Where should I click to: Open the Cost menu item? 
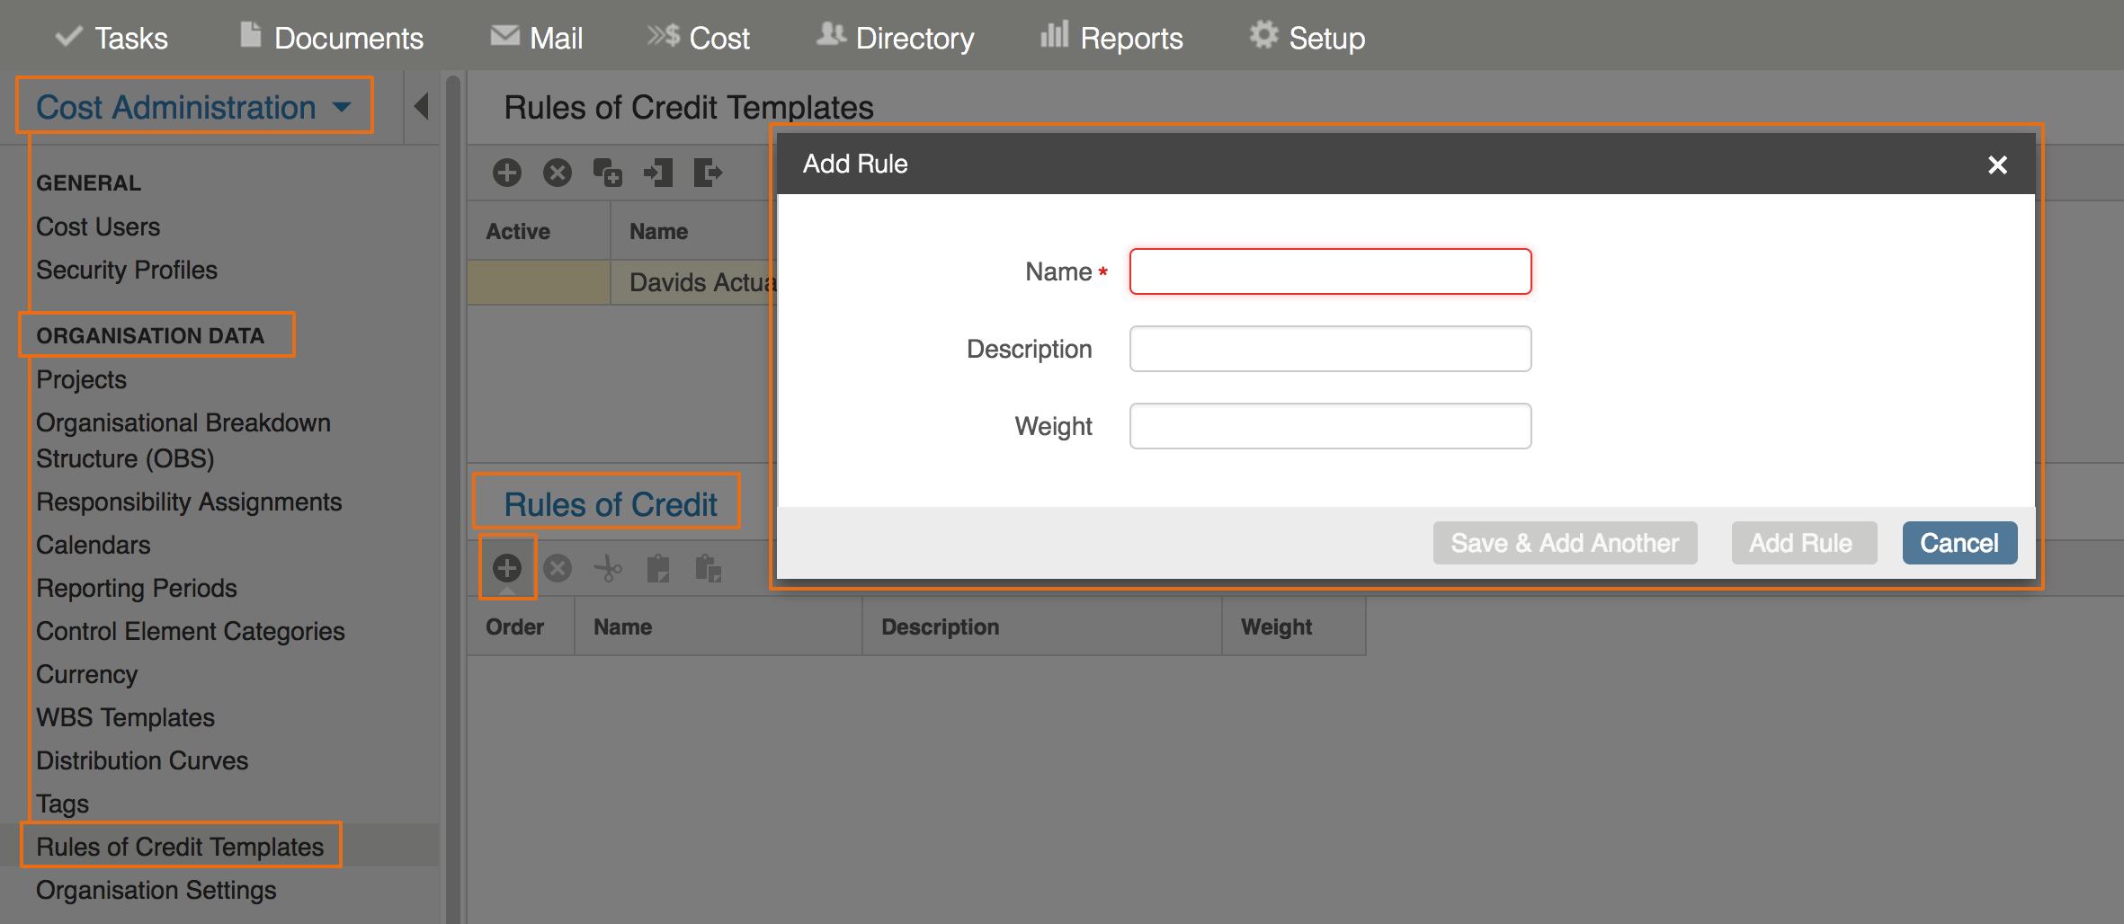(x=699, y=38)
